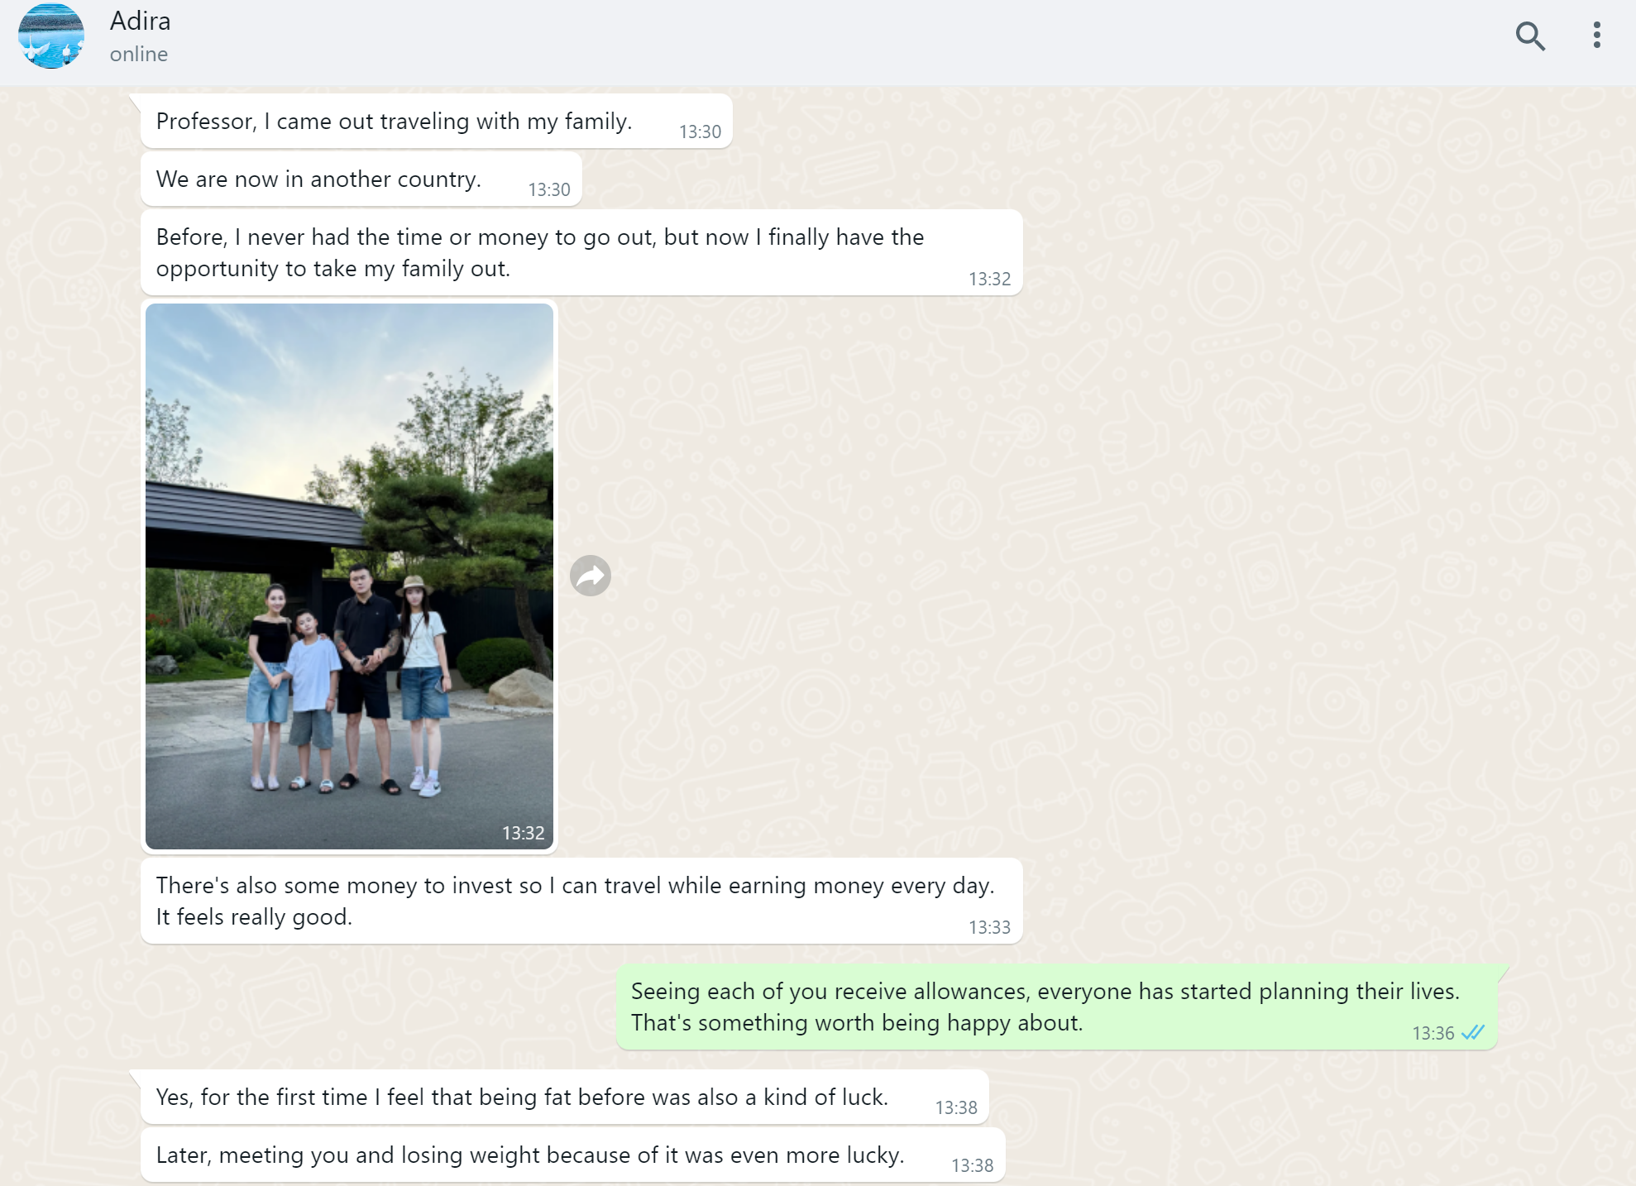Click the 13:33 timestamp on the invest message

click(990, 927)
